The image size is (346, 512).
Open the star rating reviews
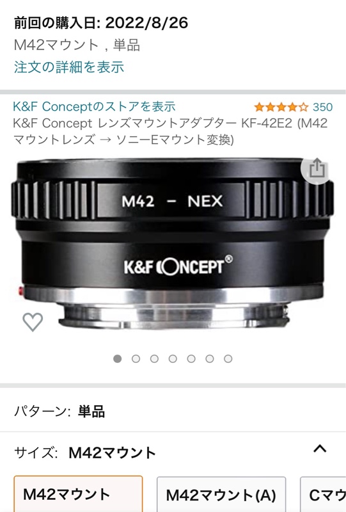pyautogui.click(x=281, y=107)
